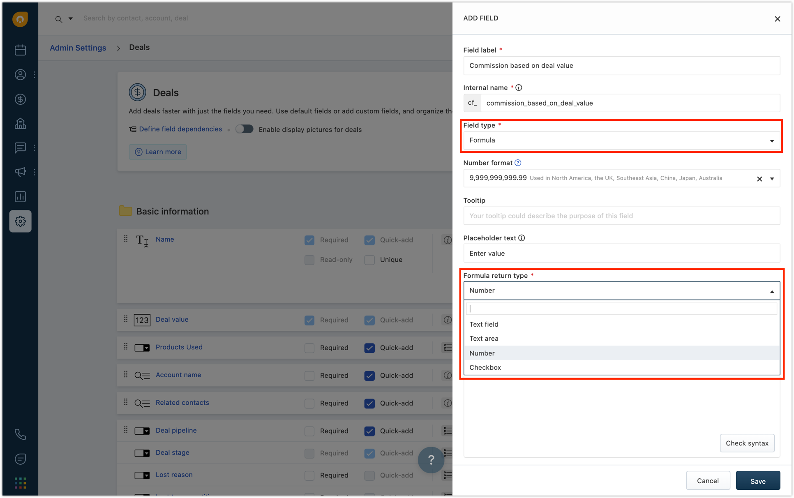Open the Deals dollar icon in the sidebar
Screen dimensions: 794x498
click(x=20, y=99)
